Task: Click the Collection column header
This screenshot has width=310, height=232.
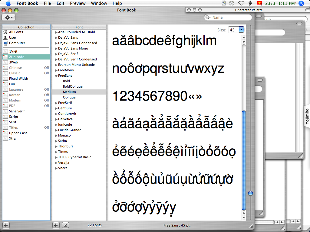Action: [26, 27]
